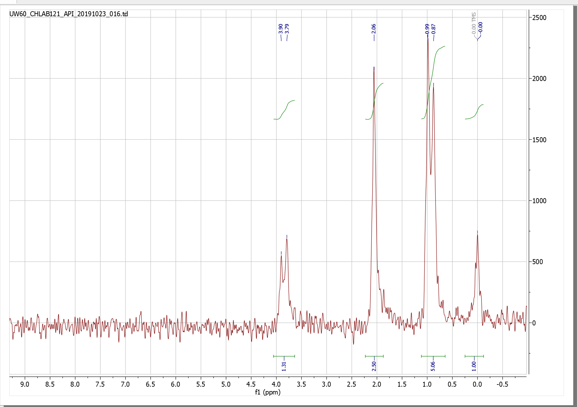Image resolution: width=578 pixels, height=407 pixels.
Task: Select the peak label 0.99
Action: (x=427, y=28)
